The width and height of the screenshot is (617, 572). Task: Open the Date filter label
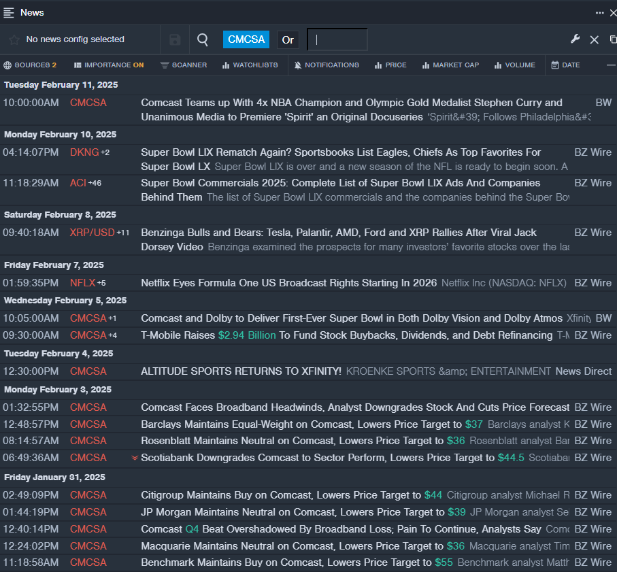(x=571, y=65)
